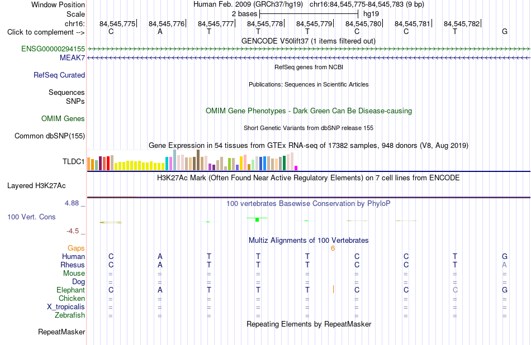Click the OMIM Gene Phenotypes title
Image resolution: width=531 pixels, height=345 pixels.
pyautogui.click(x=309, y=111)
